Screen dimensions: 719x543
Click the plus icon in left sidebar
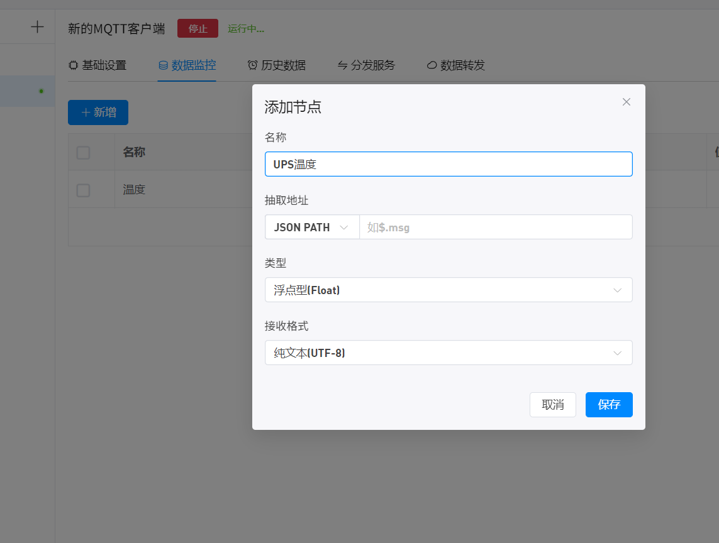[38, 27]
